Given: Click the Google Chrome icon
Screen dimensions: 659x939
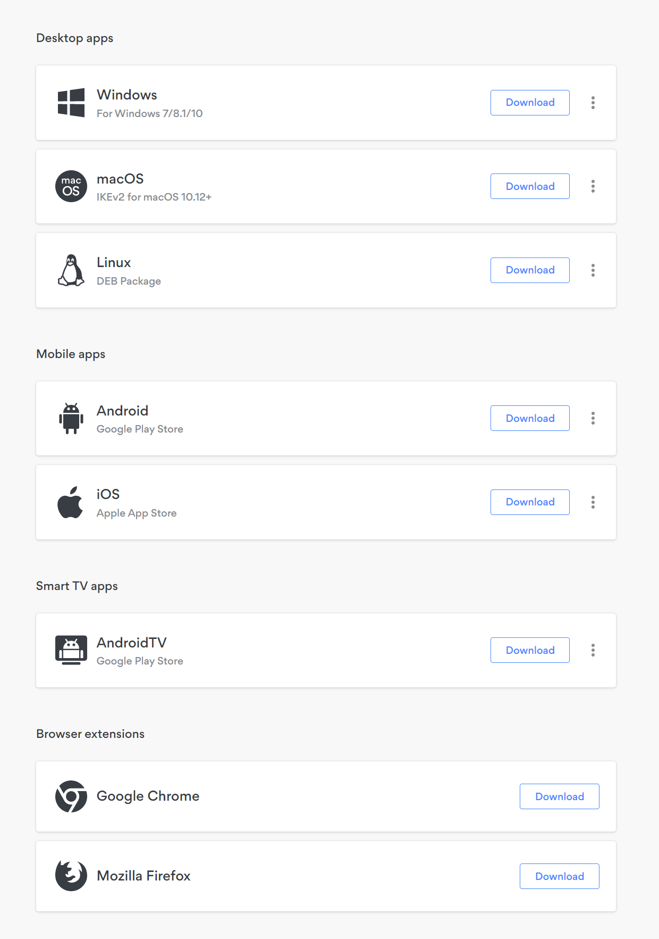Looking at the screenshot, I should pyautogui.click(x=71, y=796).
